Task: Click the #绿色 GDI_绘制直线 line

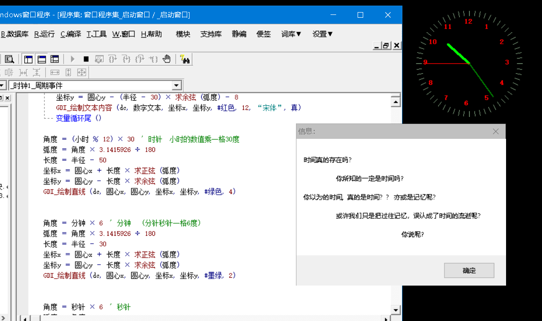Action: 139,191
